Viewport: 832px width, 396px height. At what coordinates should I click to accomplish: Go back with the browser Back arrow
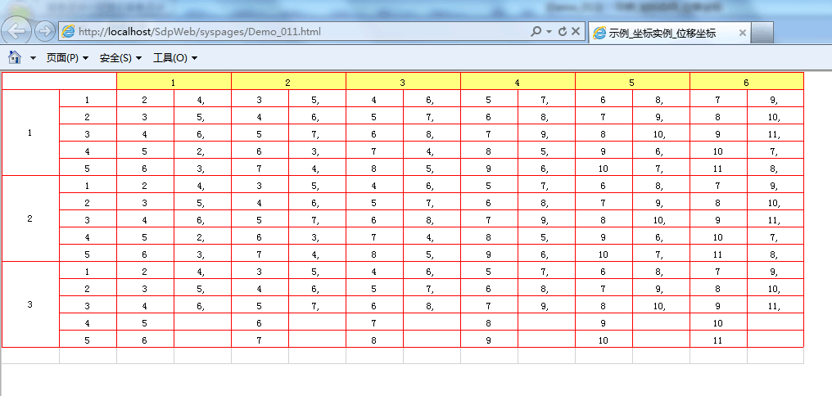click(x=17, y=31)
